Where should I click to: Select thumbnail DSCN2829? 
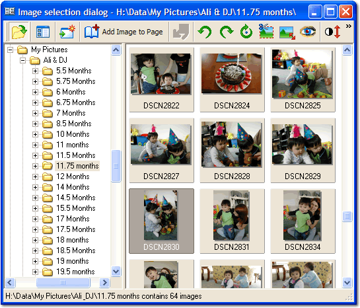pyautogui.click(x=303, y=151)
